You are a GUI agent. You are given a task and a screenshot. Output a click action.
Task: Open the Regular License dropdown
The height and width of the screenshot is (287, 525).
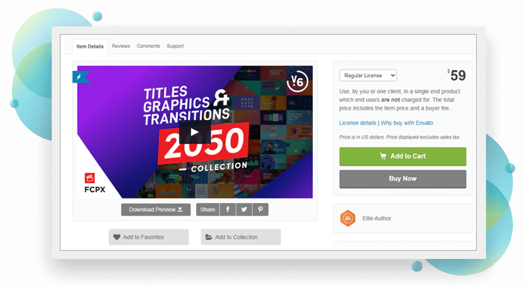[x=368, y=75]
